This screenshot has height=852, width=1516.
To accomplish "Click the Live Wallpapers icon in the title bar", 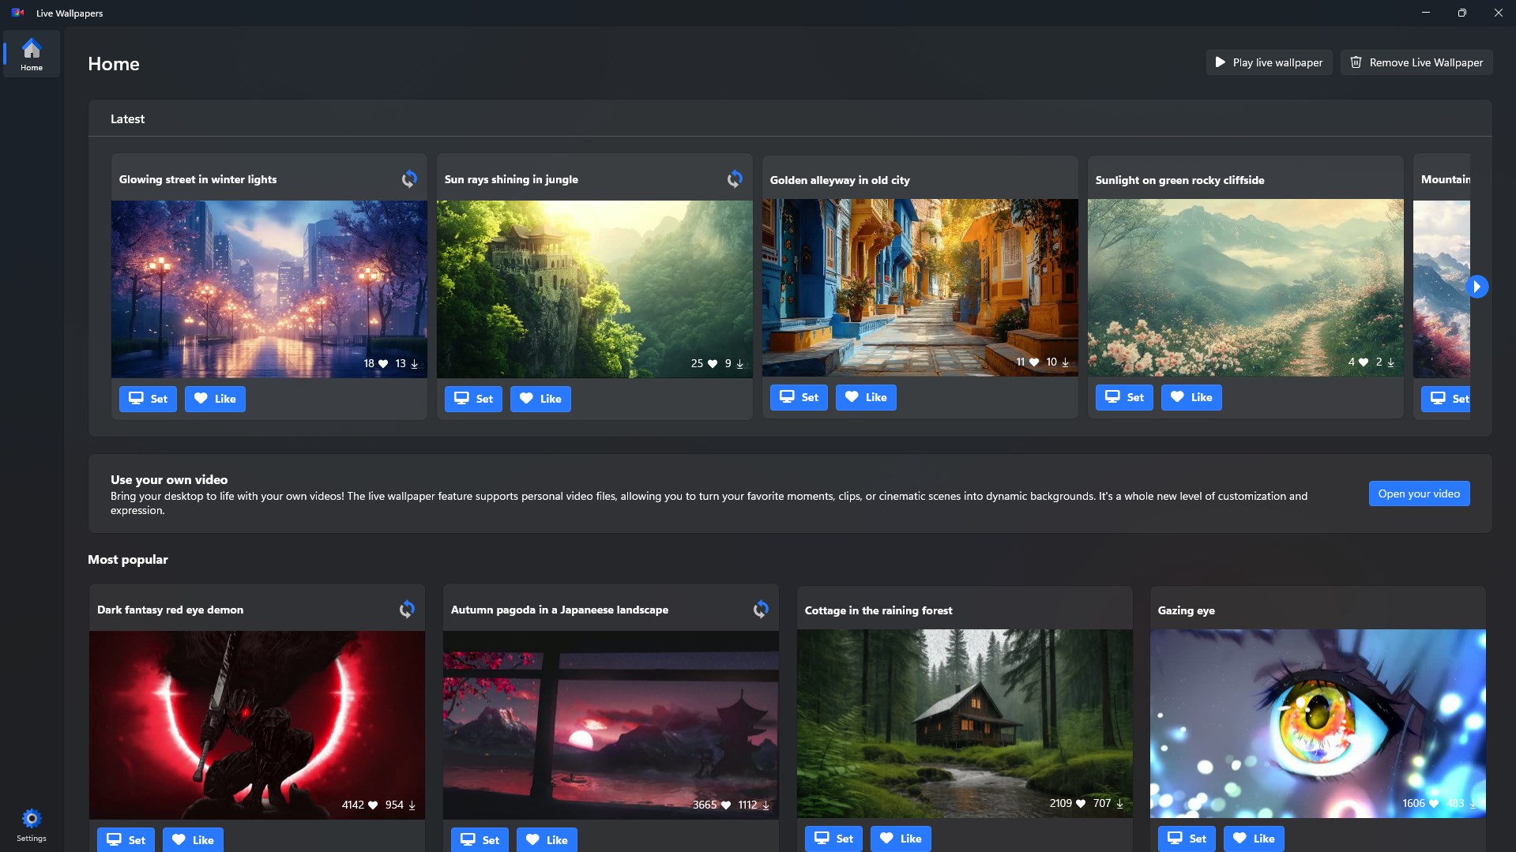I will tap(16, 13).
